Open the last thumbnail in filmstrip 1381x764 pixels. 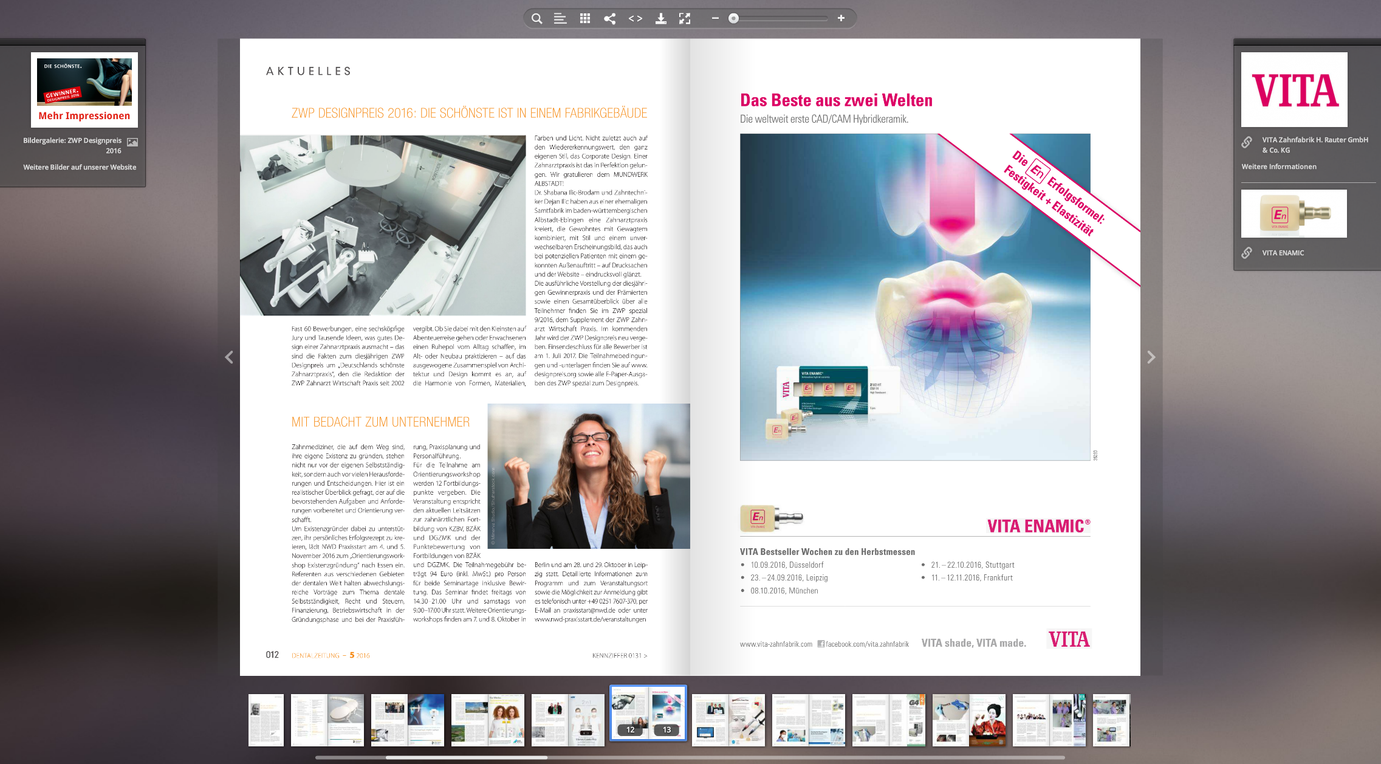[x=1111, y=720]
